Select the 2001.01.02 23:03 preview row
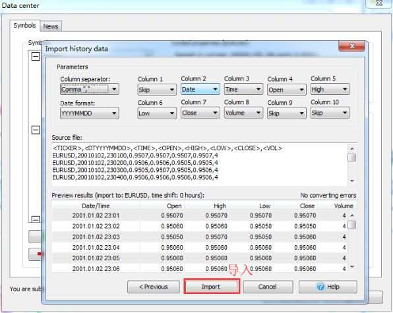Viewport: 393px width, 313px height. point(200,237)
